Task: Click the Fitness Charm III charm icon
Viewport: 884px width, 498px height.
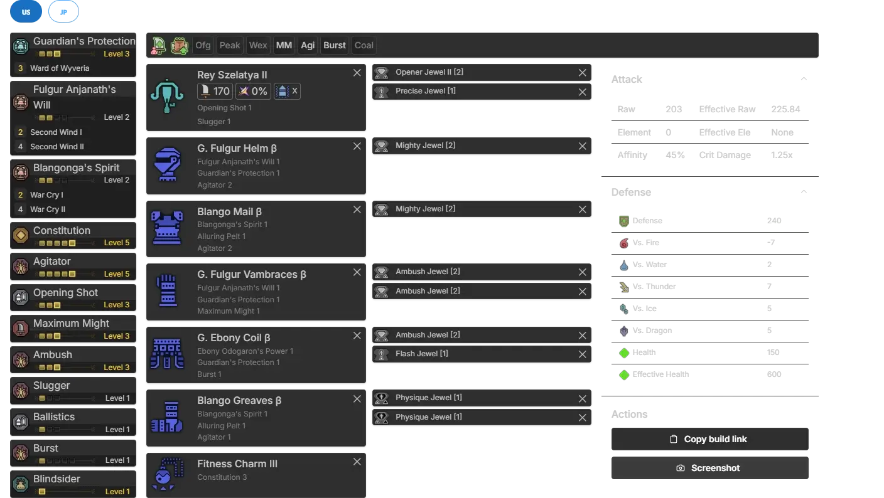Action: pyautogui.click(x=167, y=475)
